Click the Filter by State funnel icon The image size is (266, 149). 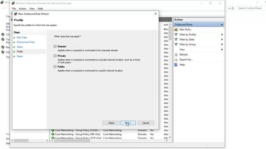[176, 39]
